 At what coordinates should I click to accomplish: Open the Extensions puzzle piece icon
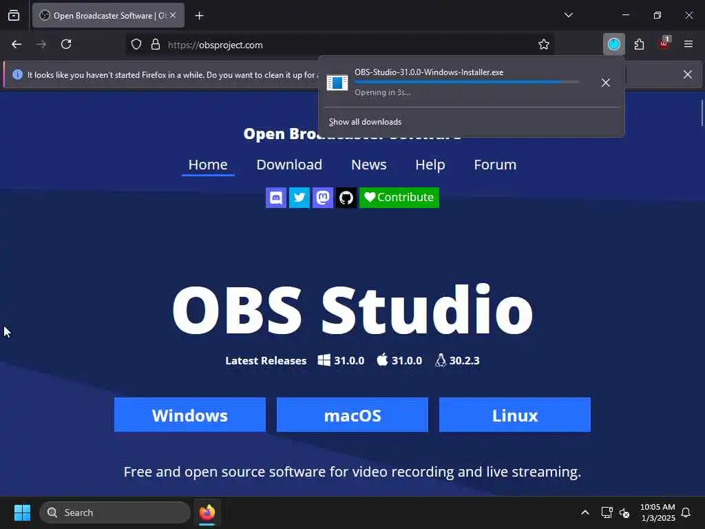click(639, 44)
